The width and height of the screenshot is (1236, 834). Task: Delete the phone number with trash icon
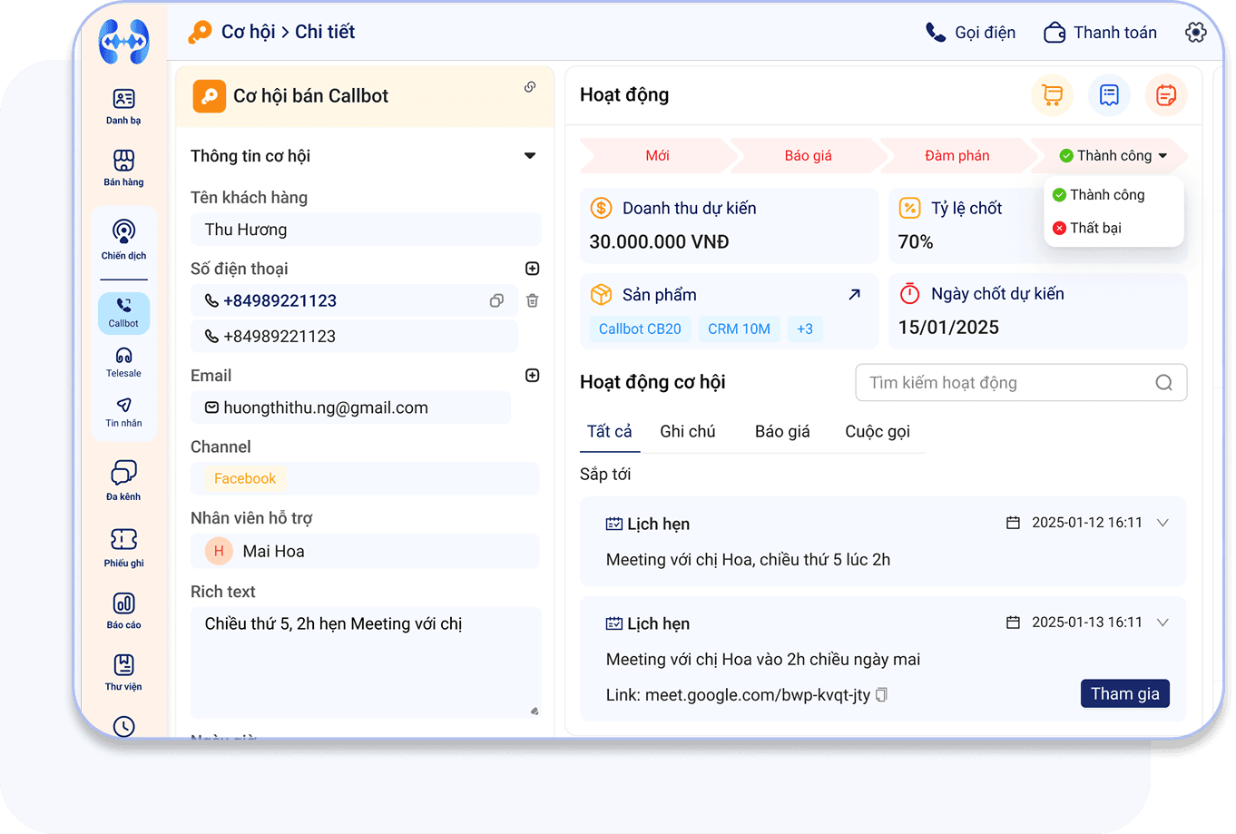[x=533, y=300]
